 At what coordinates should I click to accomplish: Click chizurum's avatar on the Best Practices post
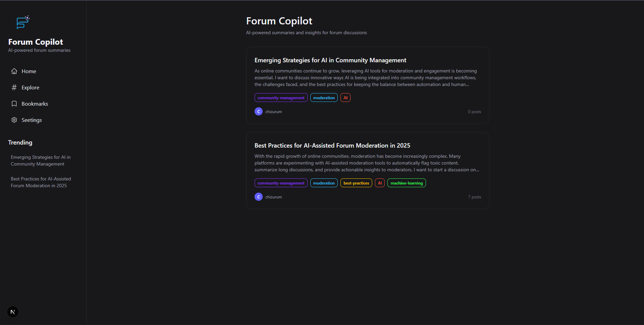tap(259, 197)
